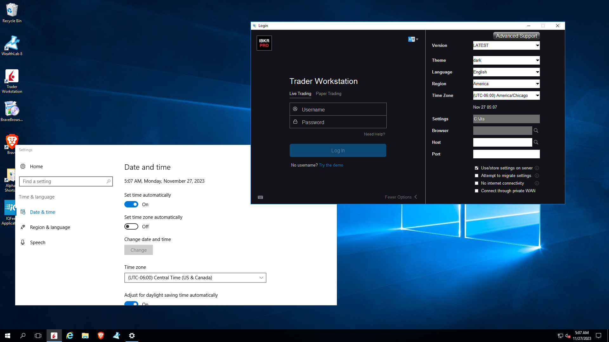
Task: Check Attempt to migrate settings
Action: pos(476,176)
